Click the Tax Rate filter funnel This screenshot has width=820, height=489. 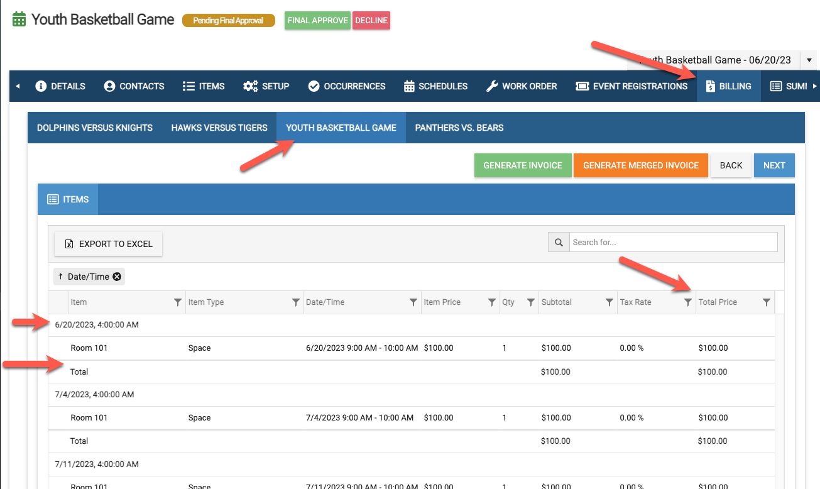point(687,302)
